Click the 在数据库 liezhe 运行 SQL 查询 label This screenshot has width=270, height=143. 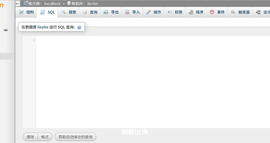[x=48, y=27]
